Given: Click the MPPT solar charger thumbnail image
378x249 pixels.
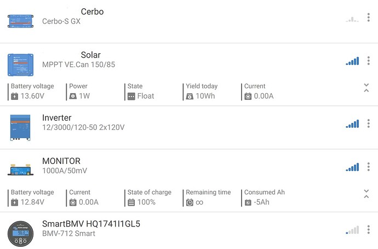Looking at the screenshot, I should 20,65.
